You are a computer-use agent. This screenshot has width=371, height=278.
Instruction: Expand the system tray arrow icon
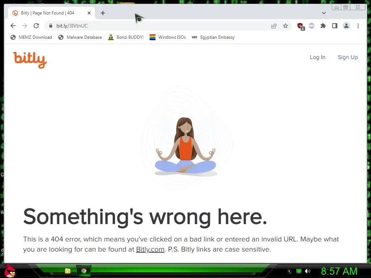pos(289,271)
